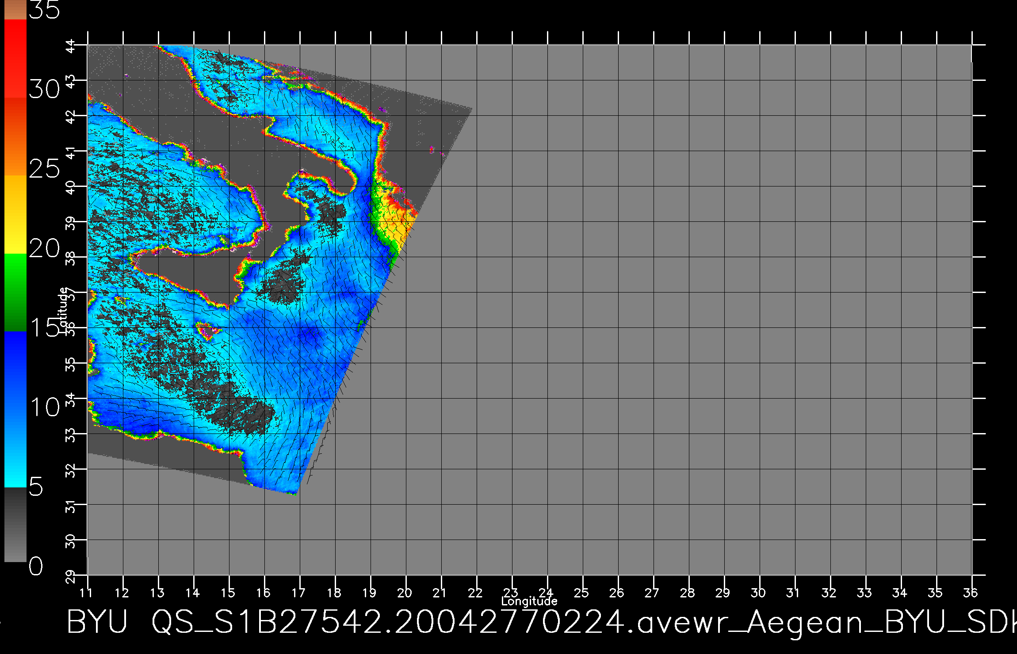Click latitude tick label 33 on vertical axis
1017x654 pixels.
(71, 434)
